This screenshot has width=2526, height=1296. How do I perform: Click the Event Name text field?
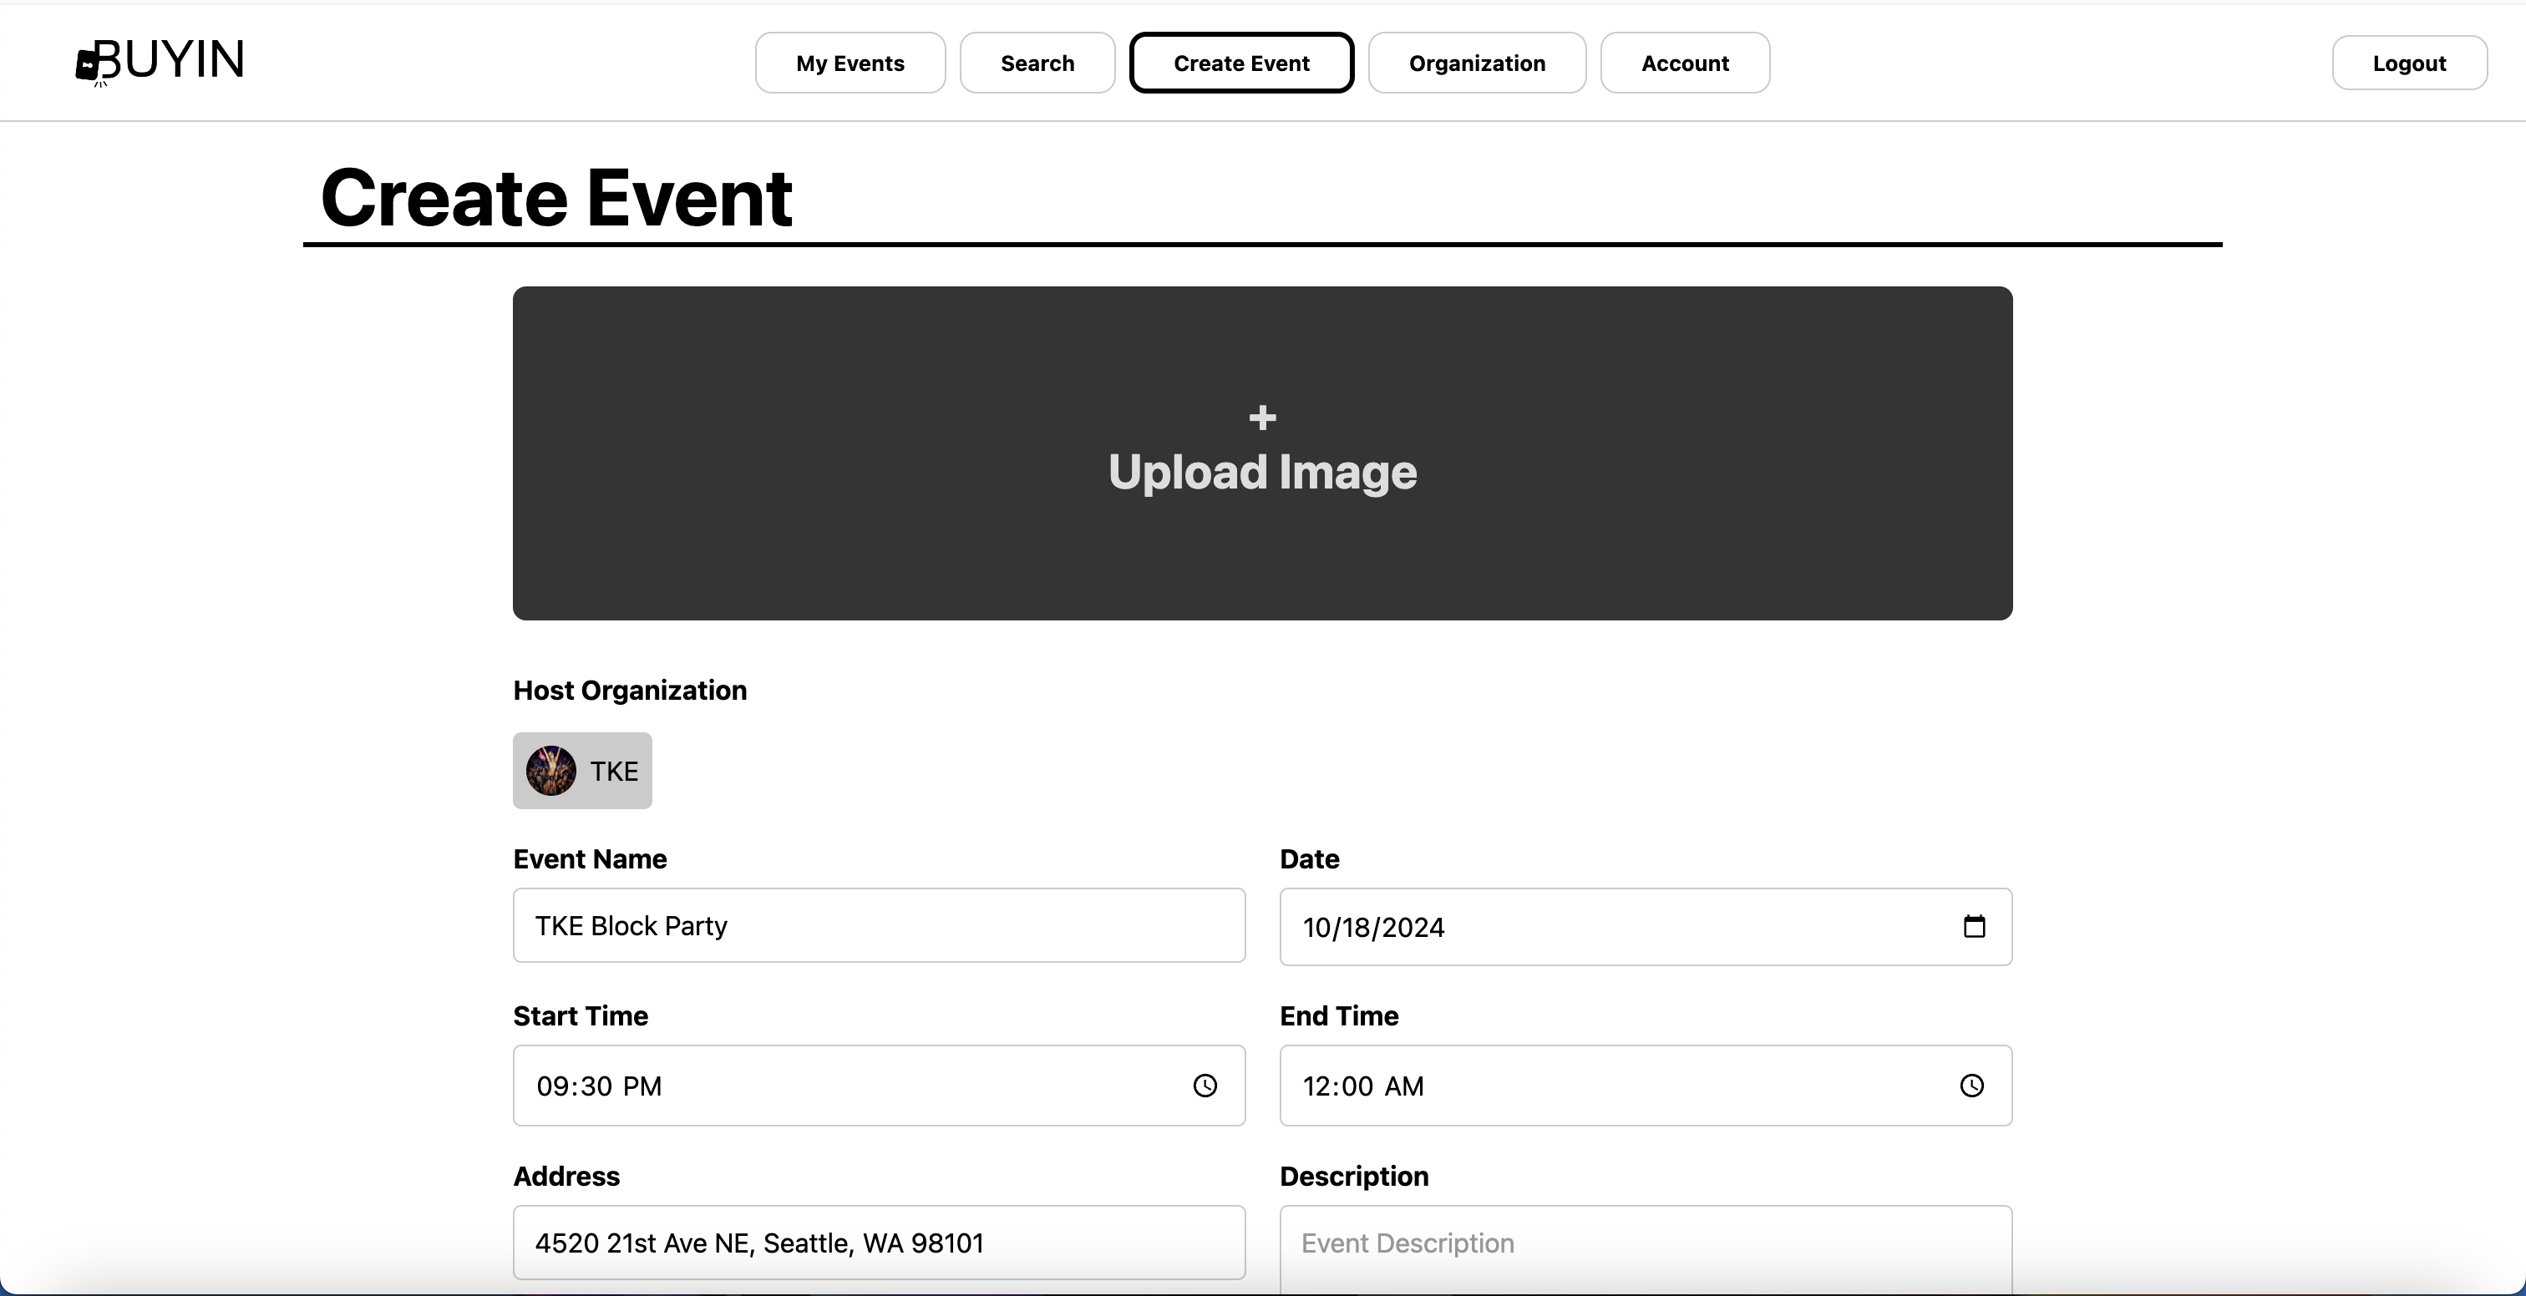879,925
